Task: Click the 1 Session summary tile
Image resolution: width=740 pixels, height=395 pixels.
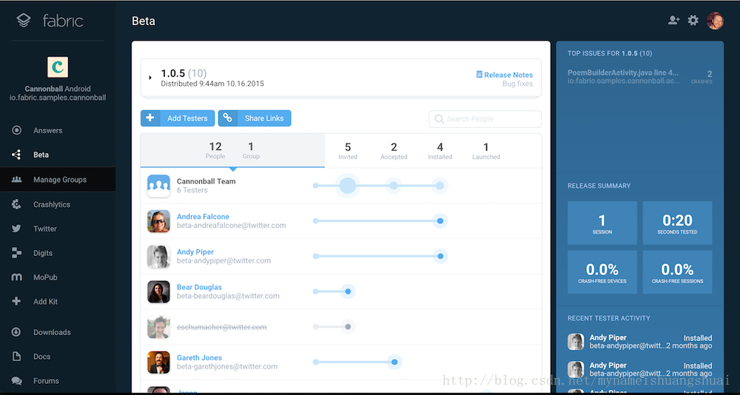Action: coord(602,223)
